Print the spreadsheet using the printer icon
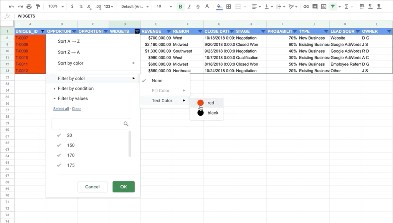This screenshot has height=223, width=393. coord(29,7)
